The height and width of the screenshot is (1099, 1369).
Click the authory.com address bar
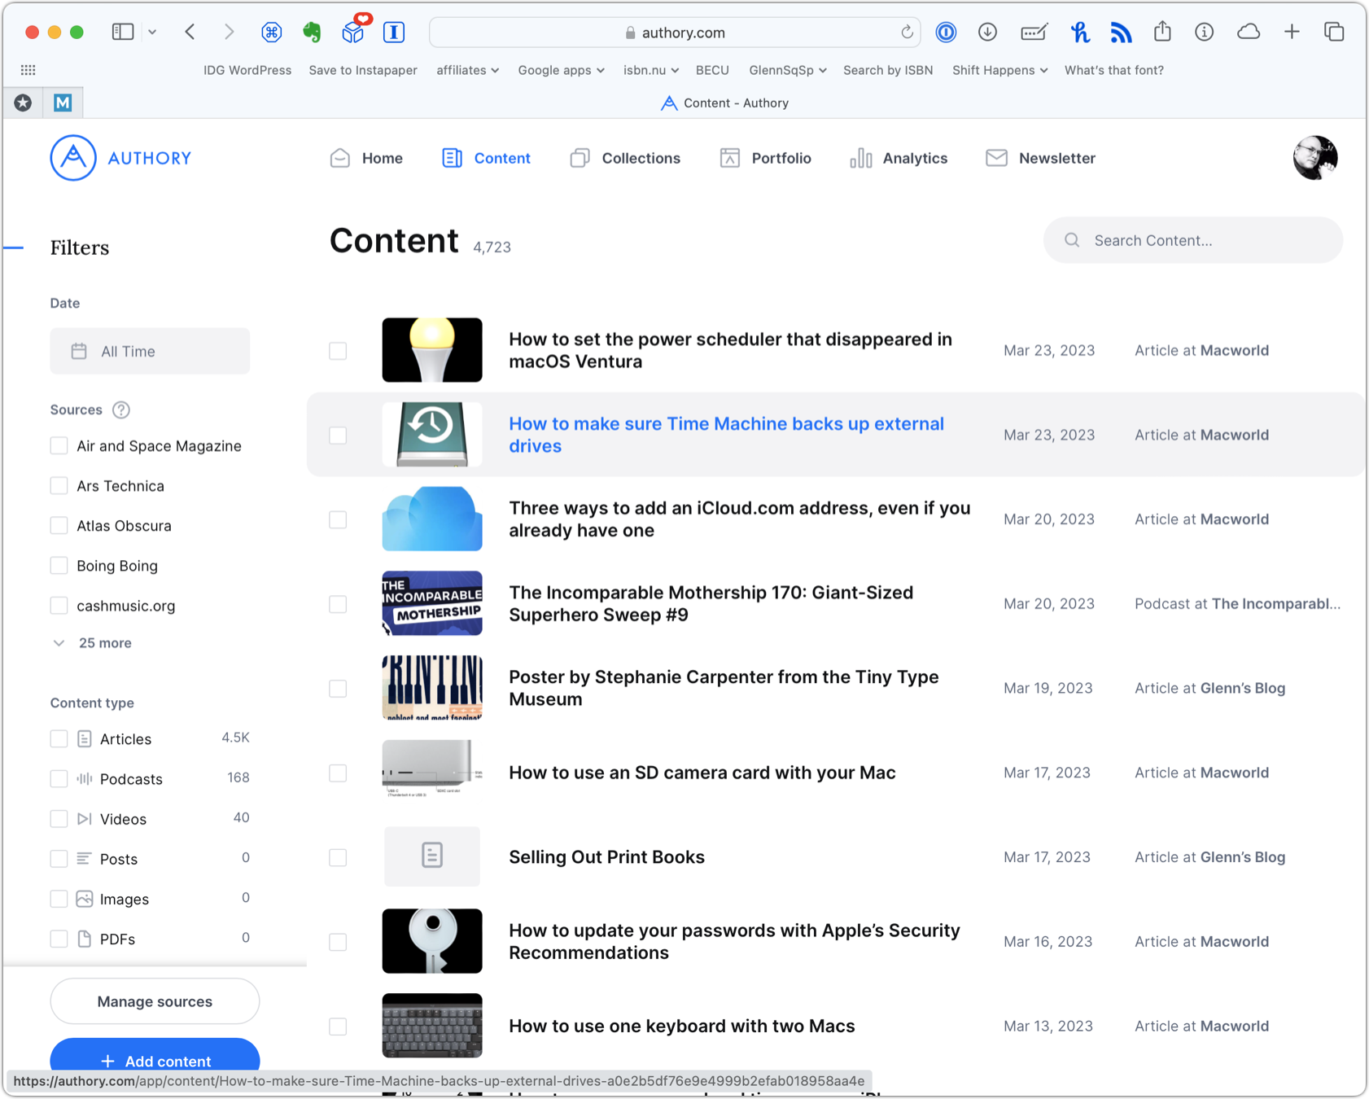(675, 33)
